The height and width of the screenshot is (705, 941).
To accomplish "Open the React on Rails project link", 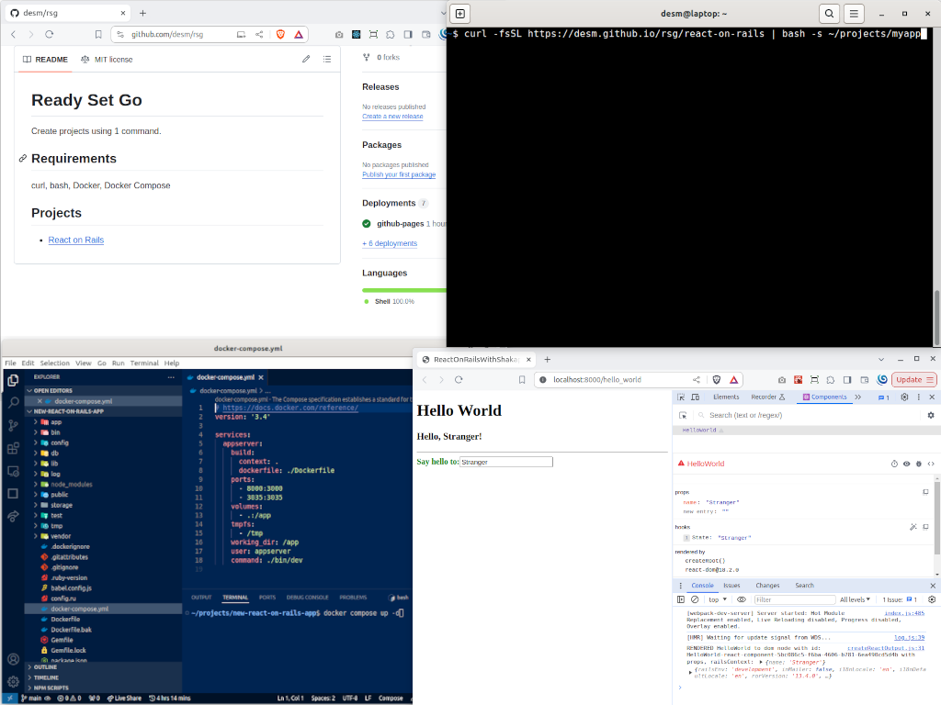I will [x=76, y=240].
